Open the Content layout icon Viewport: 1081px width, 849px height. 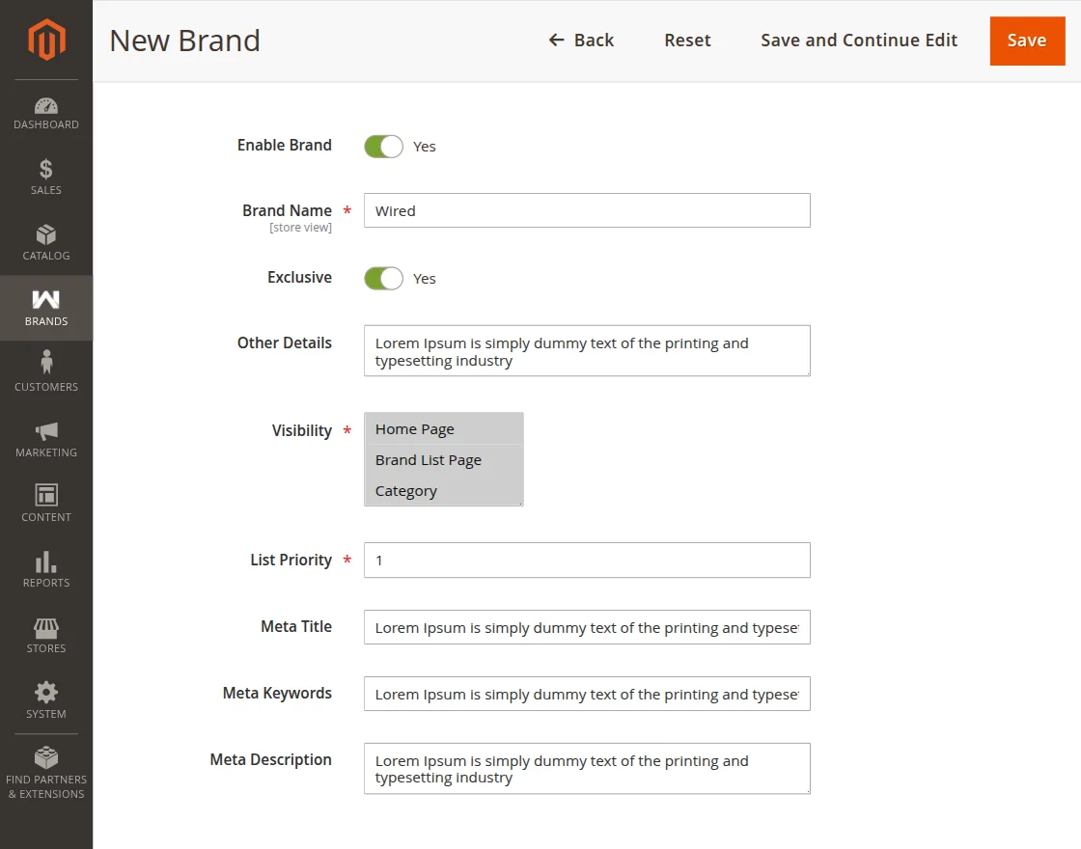pos(46,495)
